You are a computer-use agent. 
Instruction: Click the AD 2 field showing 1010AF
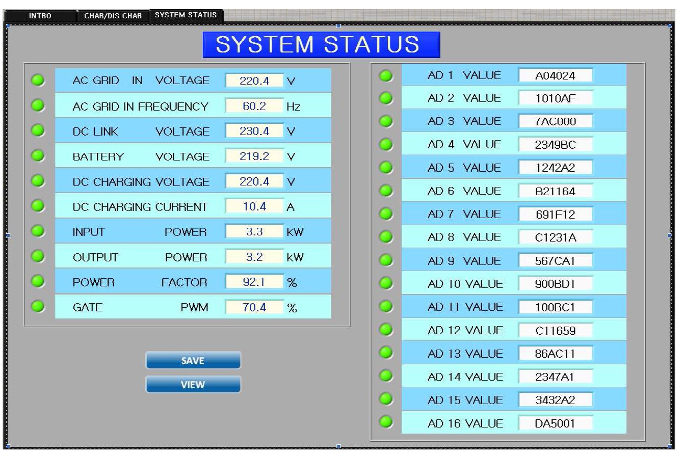(x=556, y=98)
